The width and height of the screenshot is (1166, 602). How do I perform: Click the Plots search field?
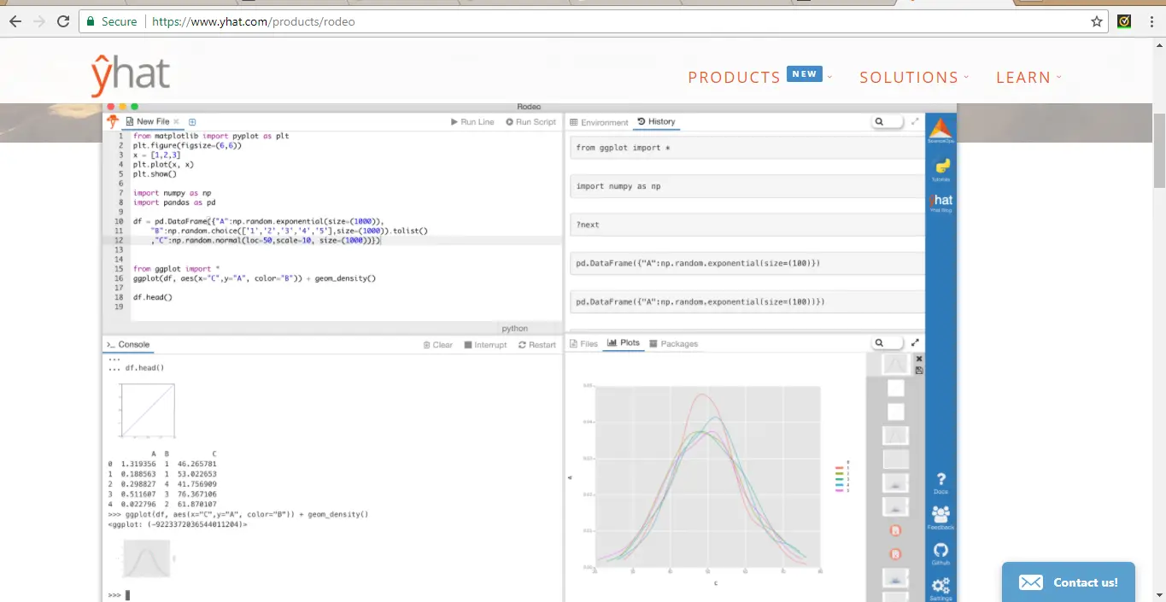point(888,342)
